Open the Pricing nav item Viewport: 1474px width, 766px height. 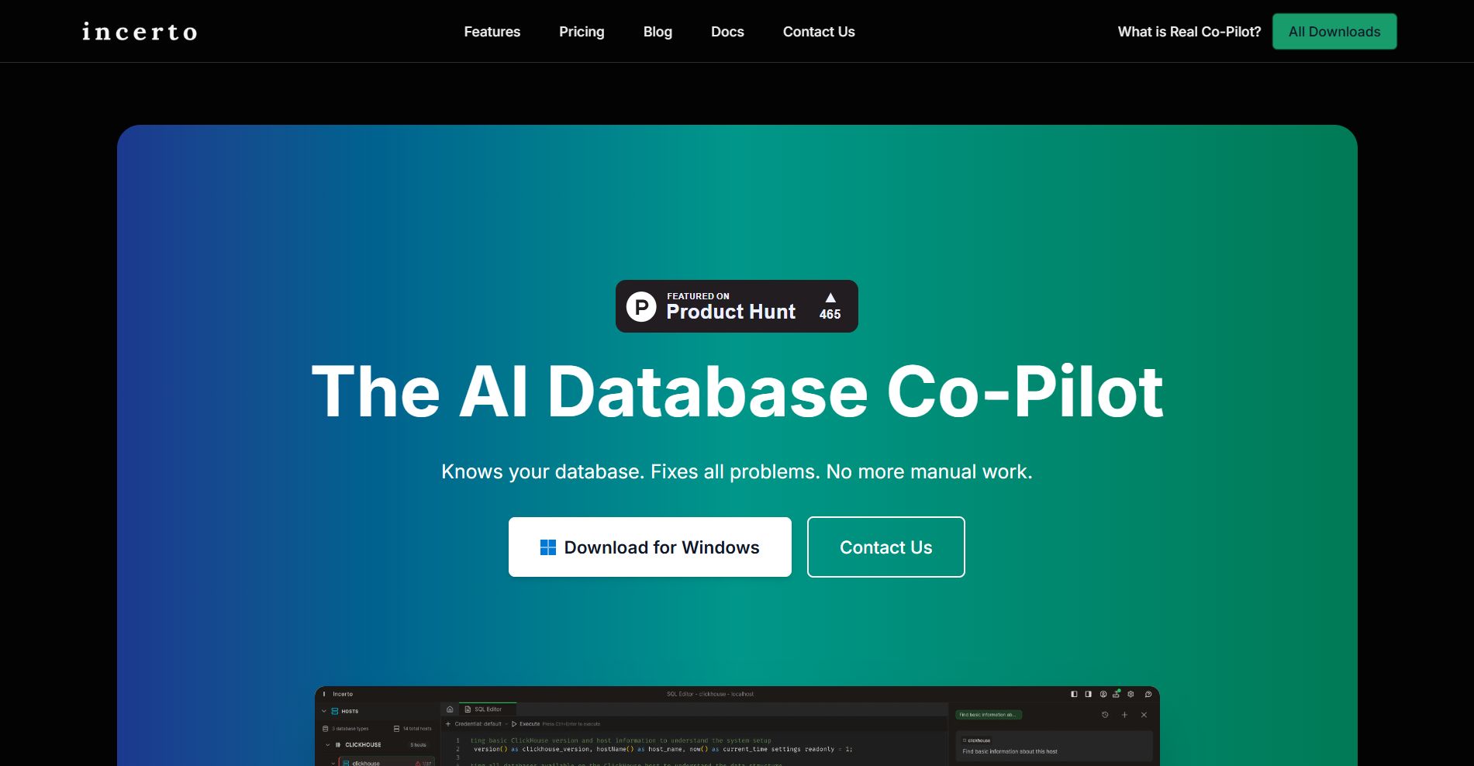pyautogui.click(x=582, y=32)
